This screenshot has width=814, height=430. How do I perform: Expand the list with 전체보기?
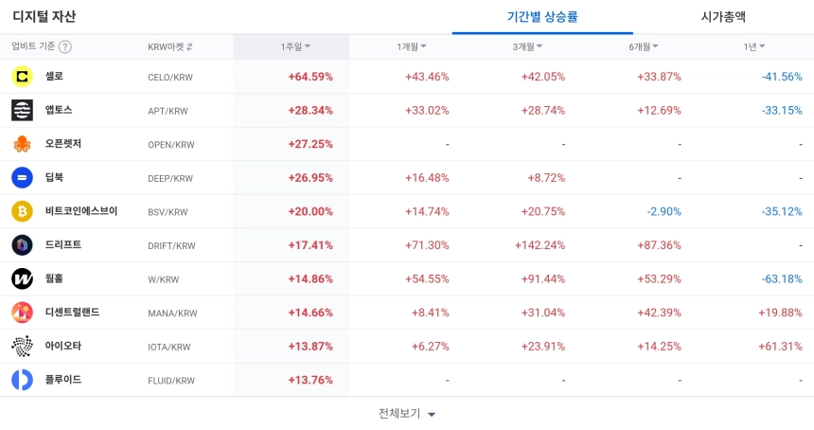[407, 414]
